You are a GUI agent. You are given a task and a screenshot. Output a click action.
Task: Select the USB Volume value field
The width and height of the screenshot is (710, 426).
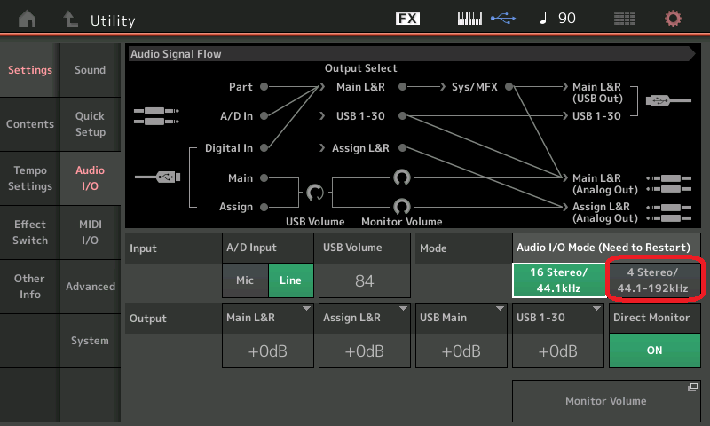[364, 280]
